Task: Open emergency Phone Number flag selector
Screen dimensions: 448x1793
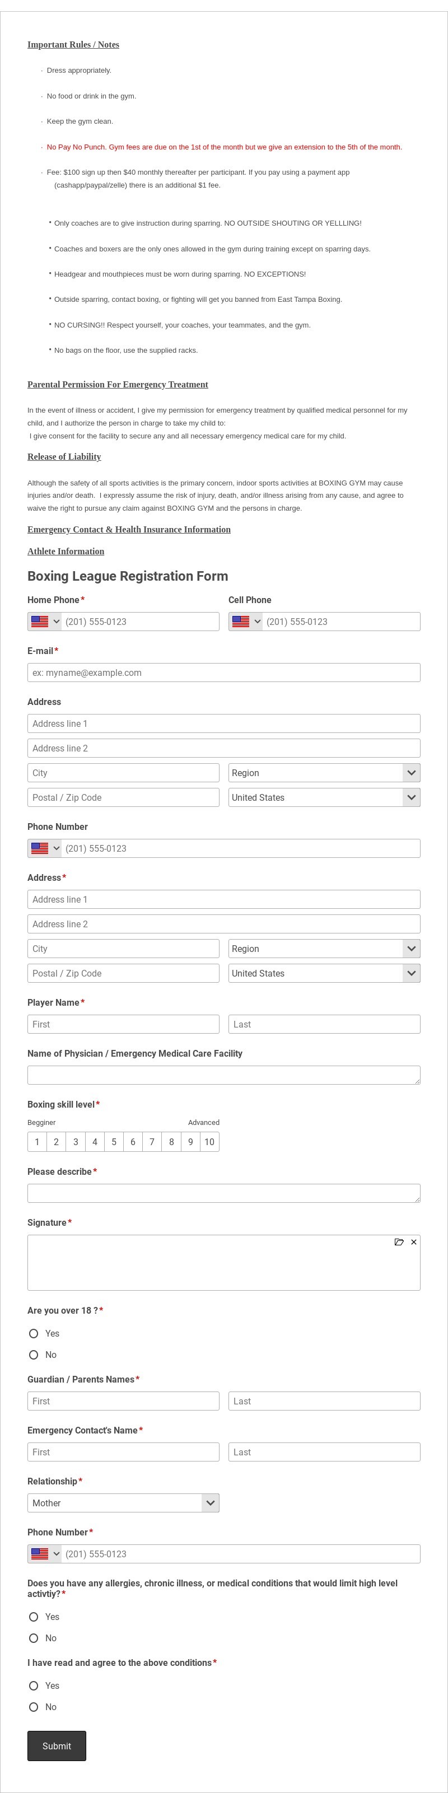Action: click(x=45, y=1553)
